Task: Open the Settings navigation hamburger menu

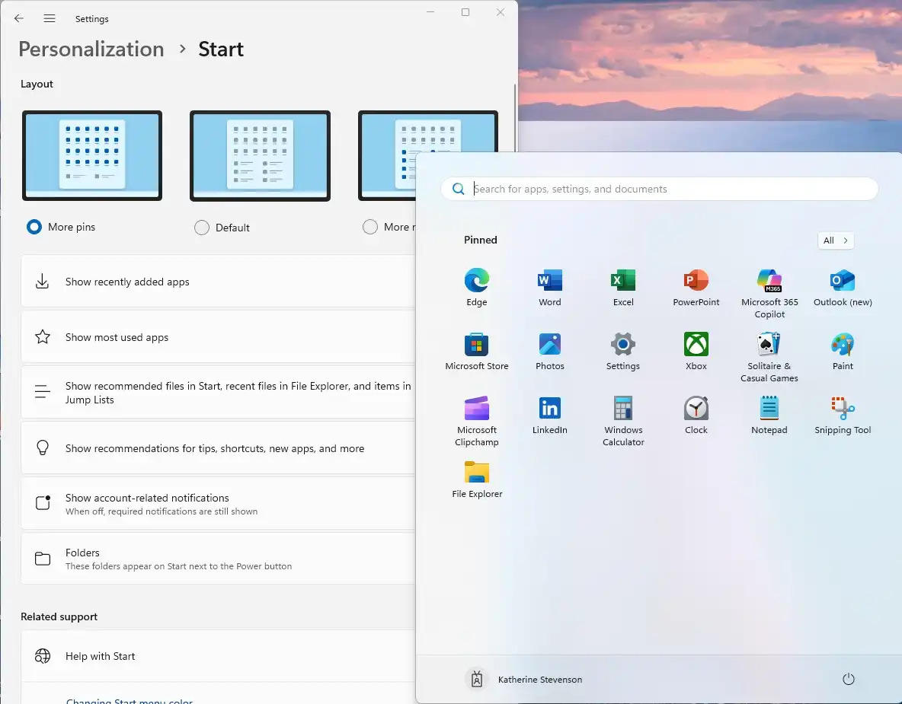Action: pyautogui.click(x=50, y=19)
